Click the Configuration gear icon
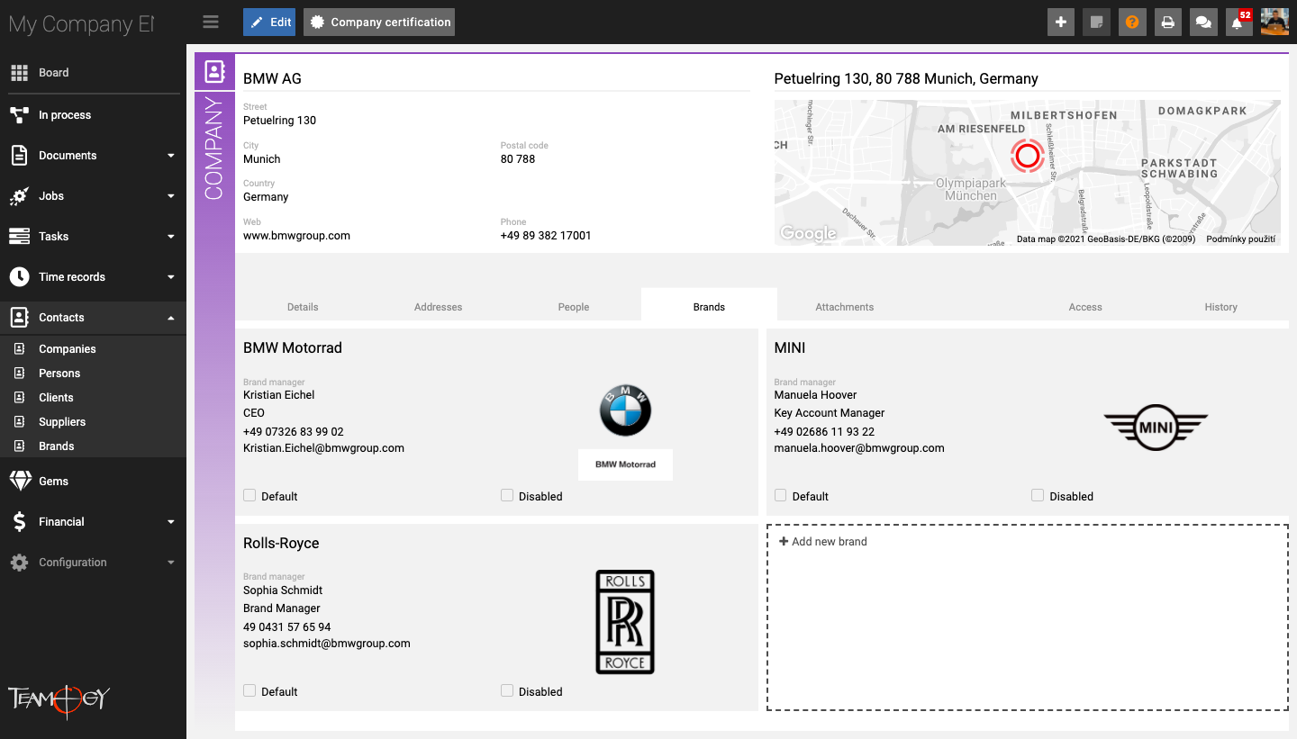 [x=19, y=563]
